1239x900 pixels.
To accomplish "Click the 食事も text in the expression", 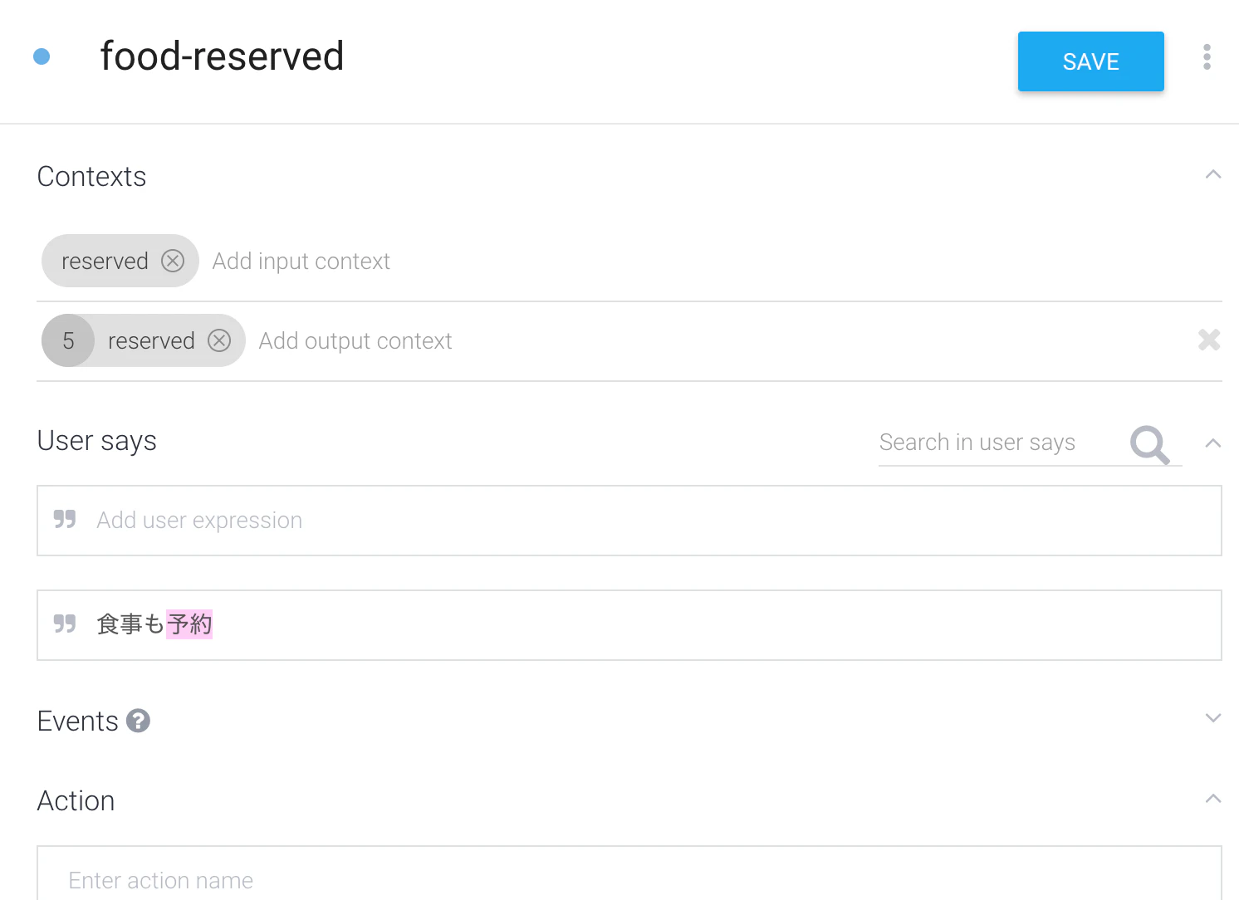I will 131,624.
